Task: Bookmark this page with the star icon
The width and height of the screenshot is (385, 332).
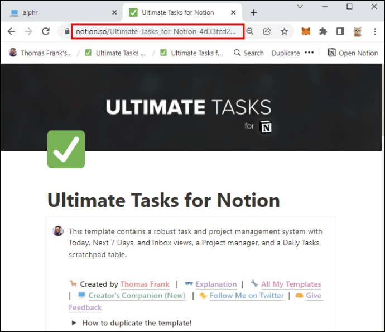Action: (285, 31)
